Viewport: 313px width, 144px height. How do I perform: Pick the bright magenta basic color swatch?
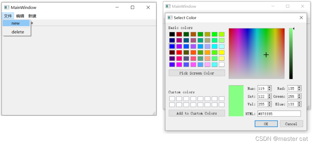[179, 64]
